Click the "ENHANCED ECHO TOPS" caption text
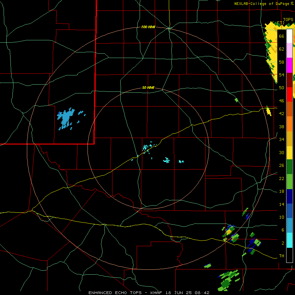Screen dimensions: 295x295 [x=115, y=293]
